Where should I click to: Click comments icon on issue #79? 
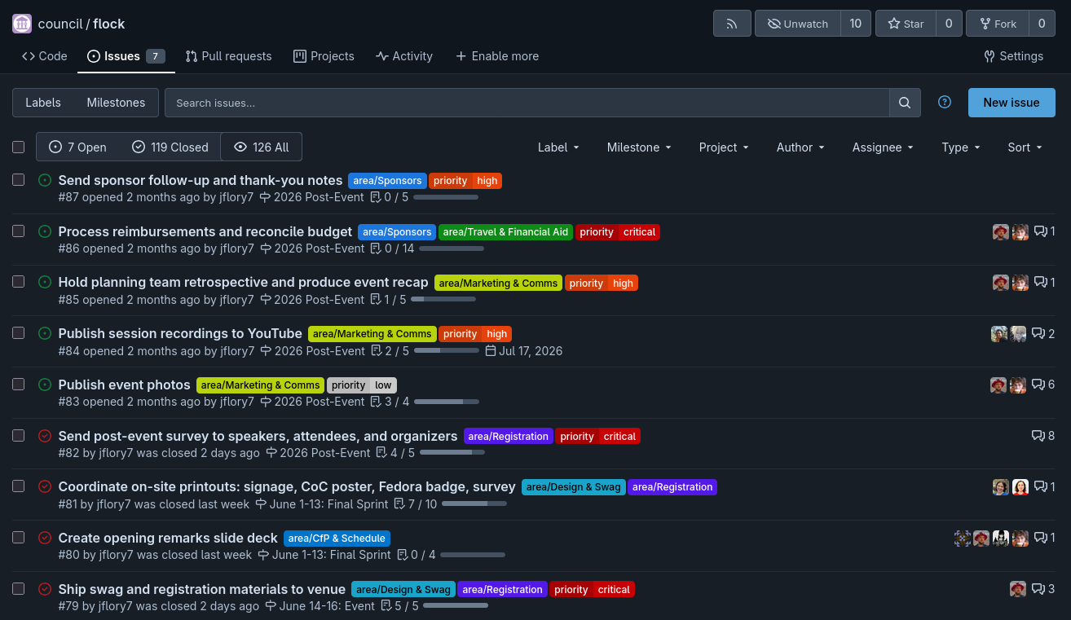(1038, 589)
